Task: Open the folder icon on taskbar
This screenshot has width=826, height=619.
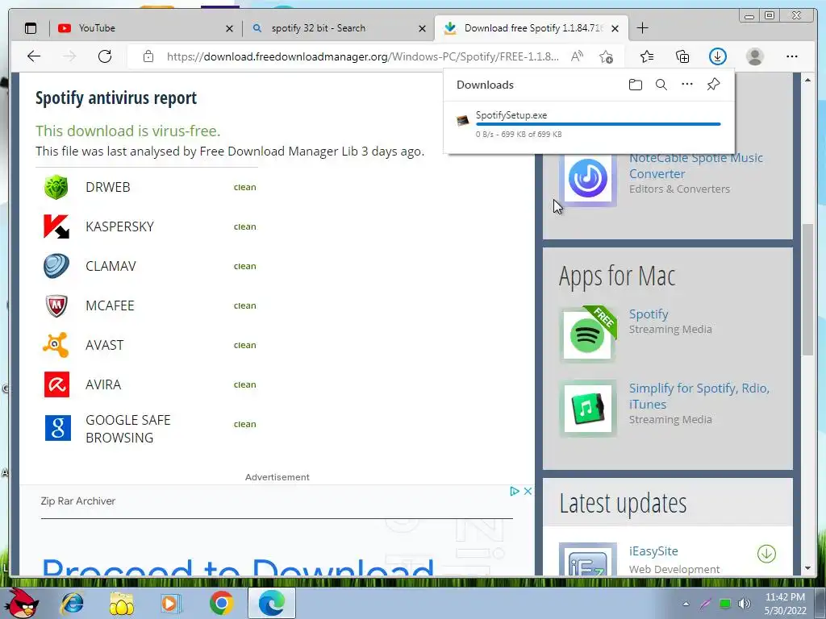Action: pyautogui.click(x=121, y=603)
